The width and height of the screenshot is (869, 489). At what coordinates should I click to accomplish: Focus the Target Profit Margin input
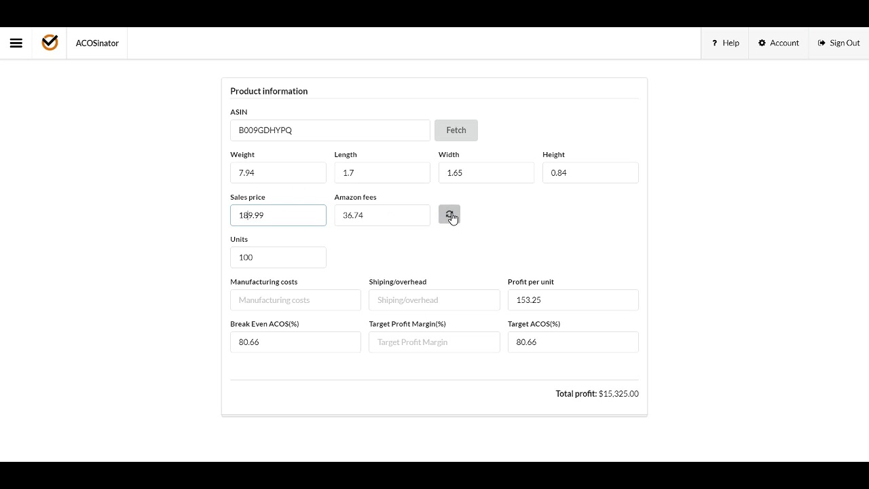(434, 342)
